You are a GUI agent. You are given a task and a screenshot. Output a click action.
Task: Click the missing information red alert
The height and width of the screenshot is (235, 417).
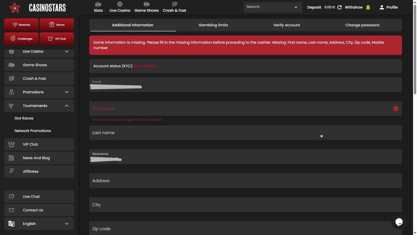[245, 45]
